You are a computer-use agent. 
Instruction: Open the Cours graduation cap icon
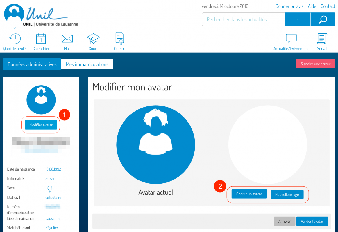(93, 39)
